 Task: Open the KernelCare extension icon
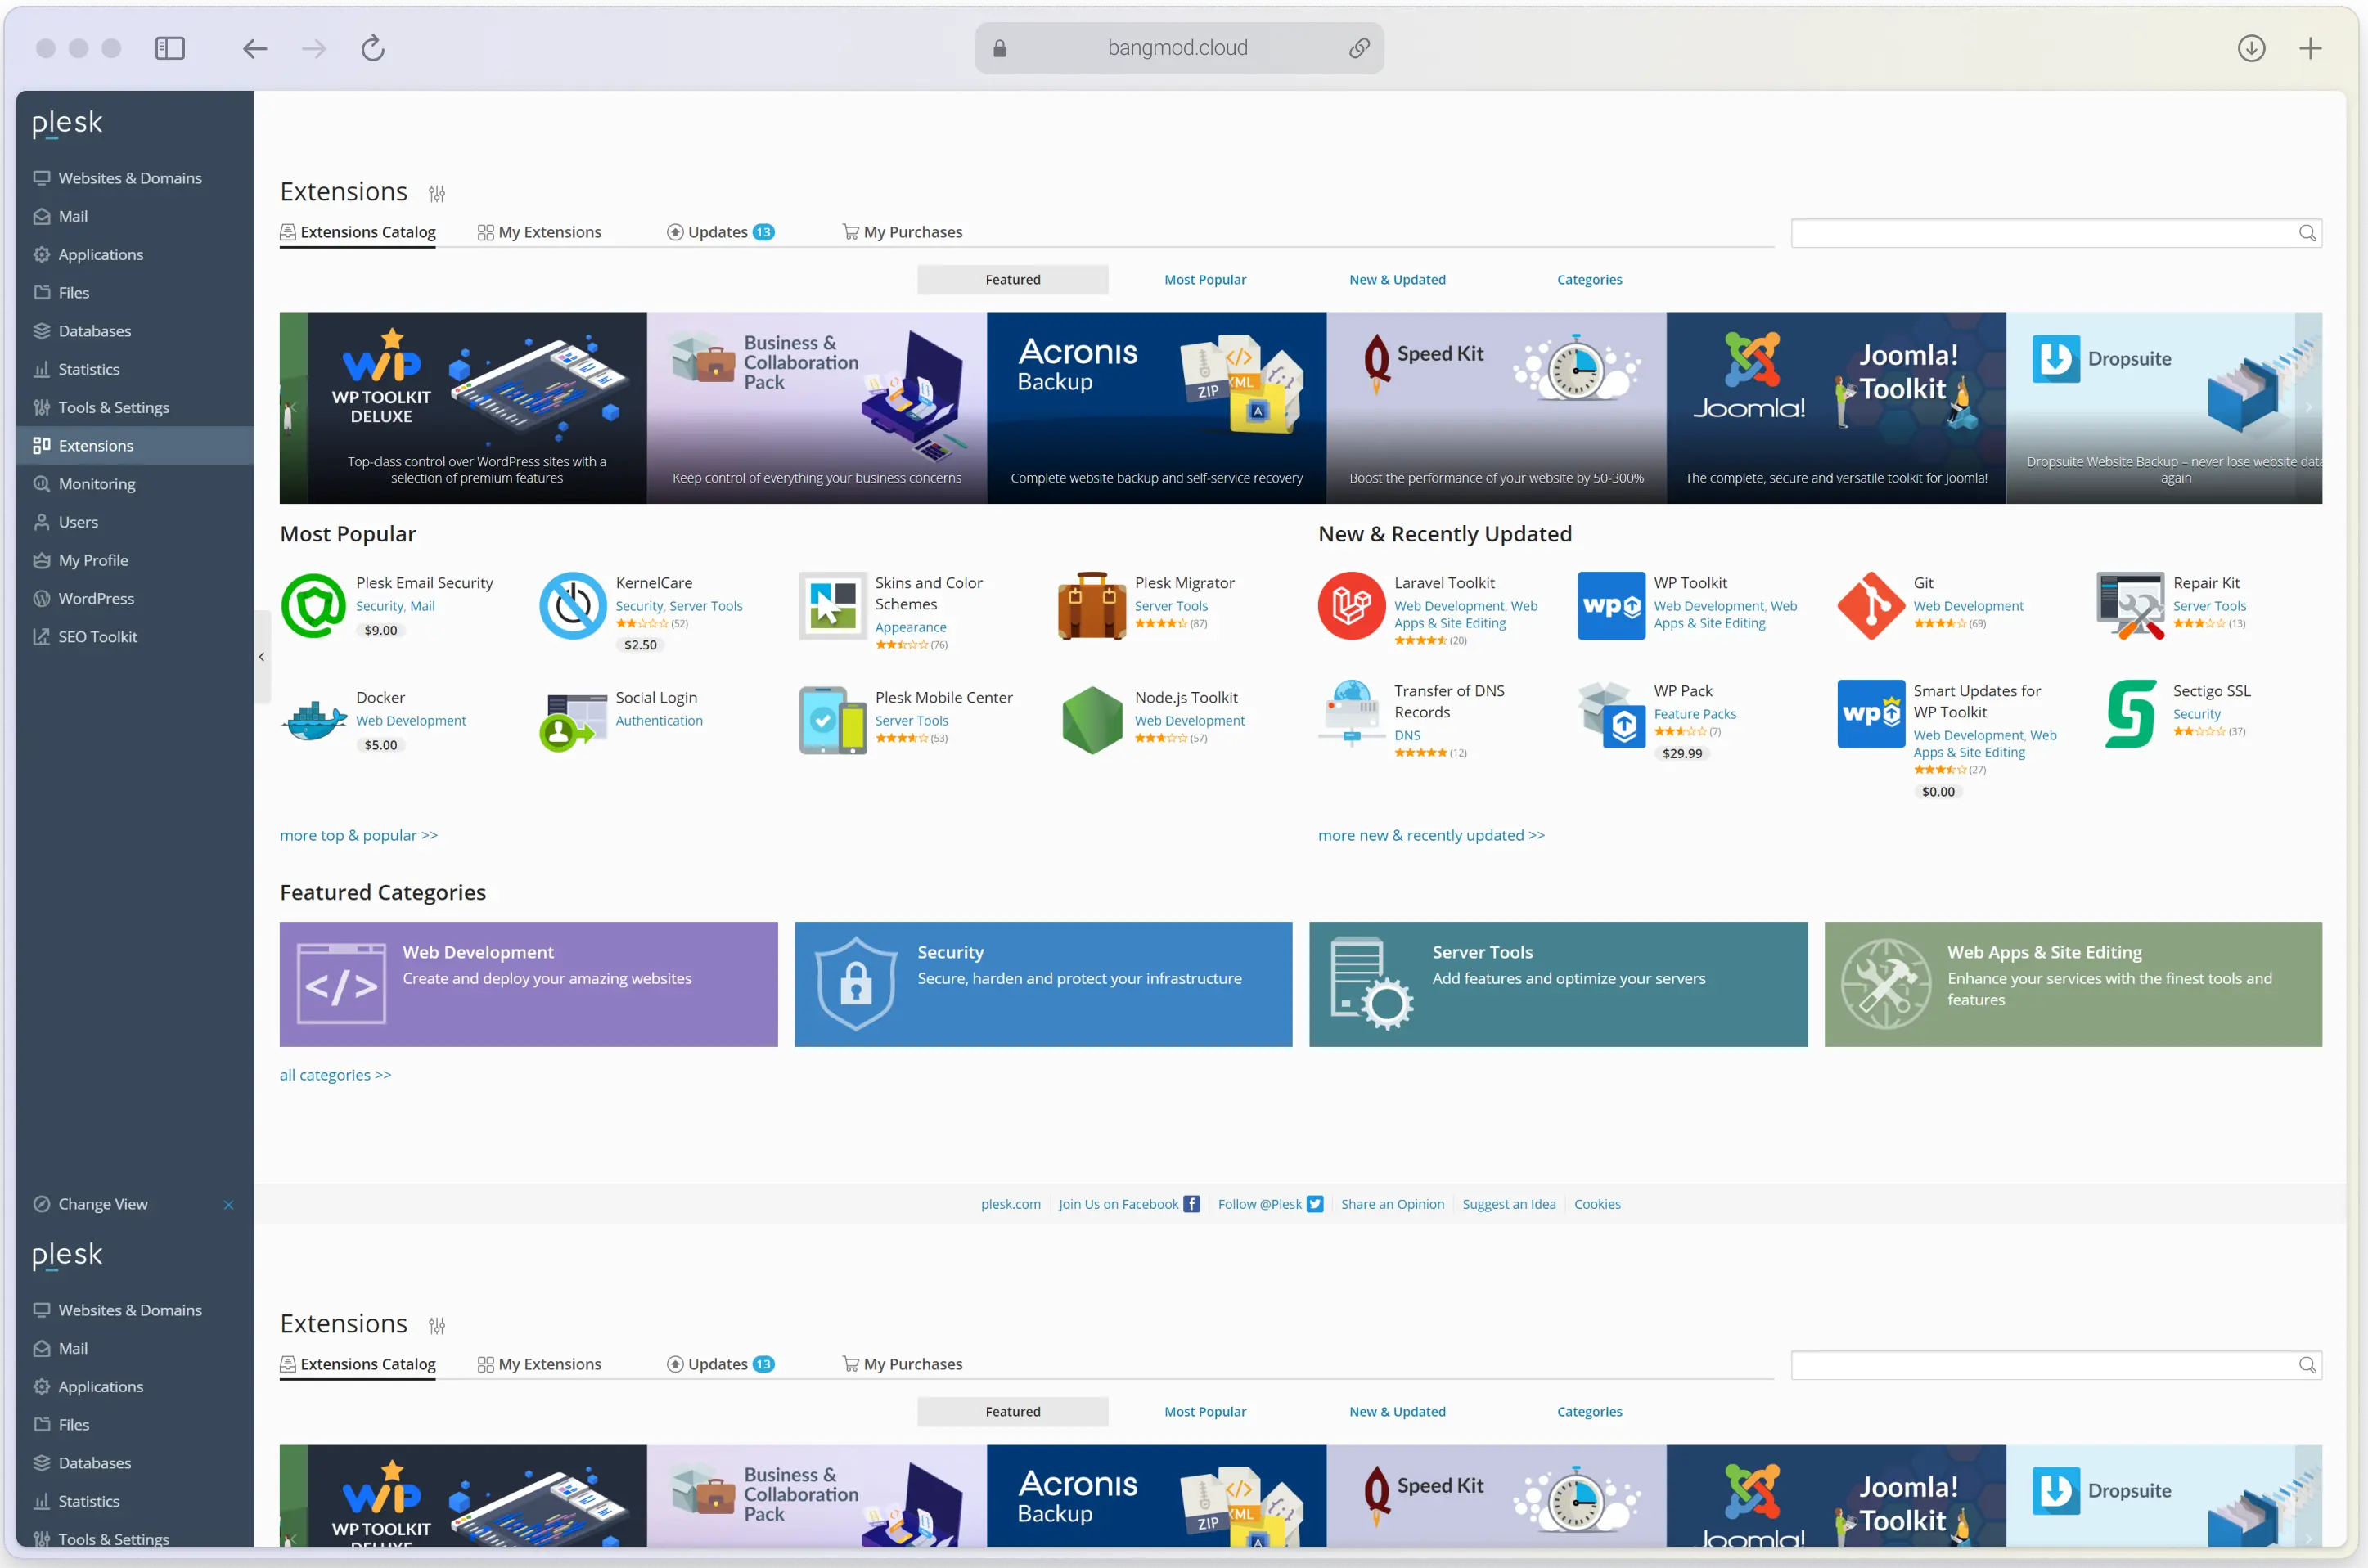574,605
